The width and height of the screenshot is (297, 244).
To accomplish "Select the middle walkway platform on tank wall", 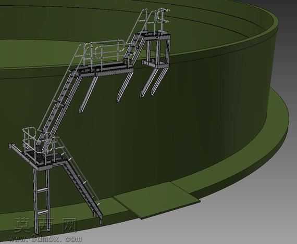I will 104,69.
